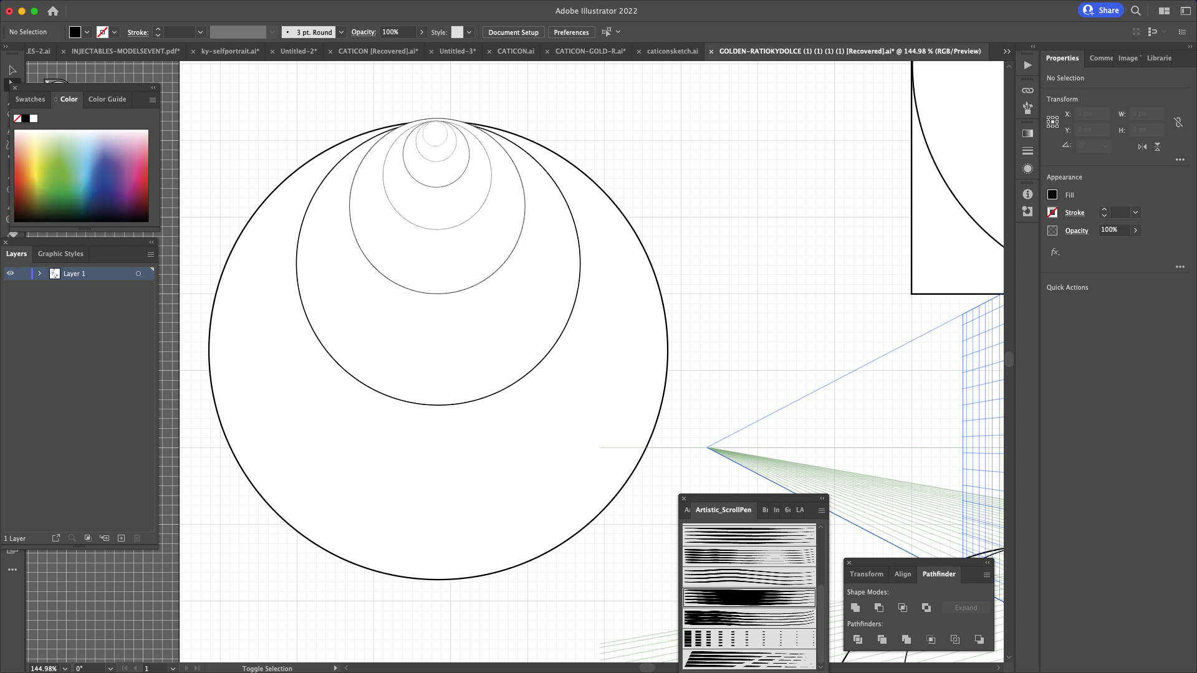Click the Document Setup button

click(x=513, y=32)
